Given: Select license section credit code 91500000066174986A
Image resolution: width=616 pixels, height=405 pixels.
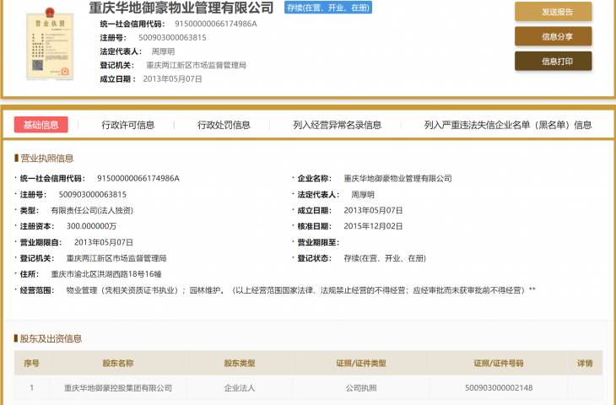Looking at the screenshot, I should 138,178.
